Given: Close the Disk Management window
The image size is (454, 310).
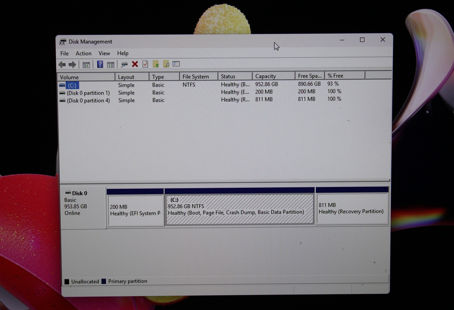Looking at the screenshot, I should pos(382,40).
